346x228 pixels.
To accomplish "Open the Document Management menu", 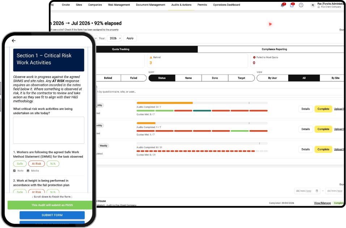I will click(151, 5).
